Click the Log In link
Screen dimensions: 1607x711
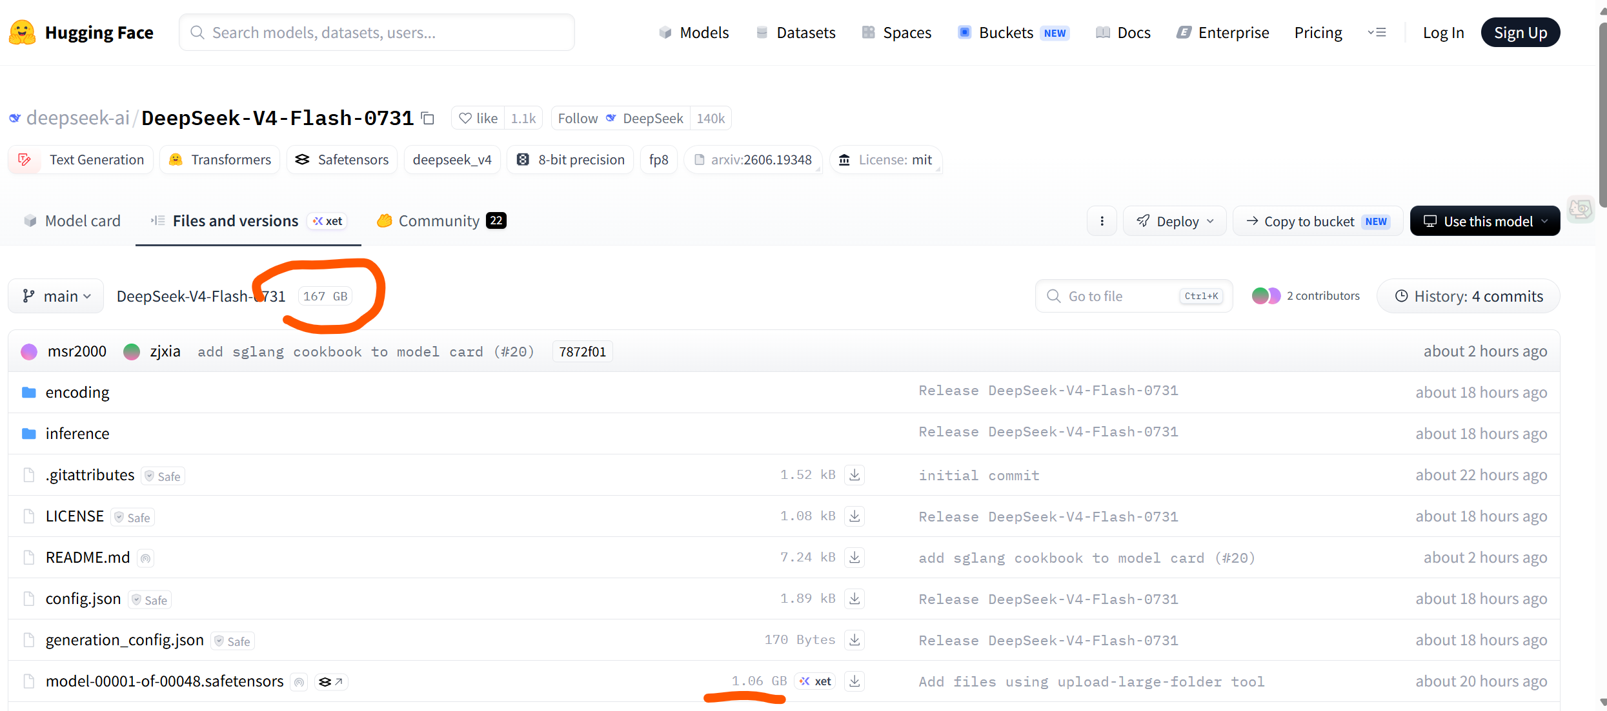point(1443,33)
